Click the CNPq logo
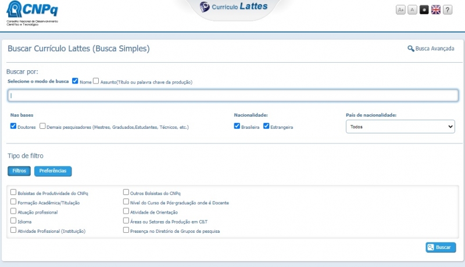The height and width of the screenshot is (267, 465). (x=32, y=12)
